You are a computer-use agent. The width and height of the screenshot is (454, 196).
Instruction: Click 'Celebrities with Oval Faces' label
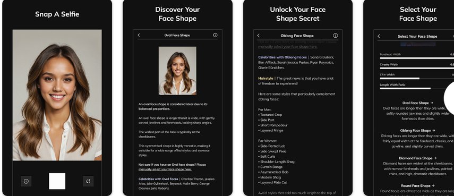[x=158, y=179]
